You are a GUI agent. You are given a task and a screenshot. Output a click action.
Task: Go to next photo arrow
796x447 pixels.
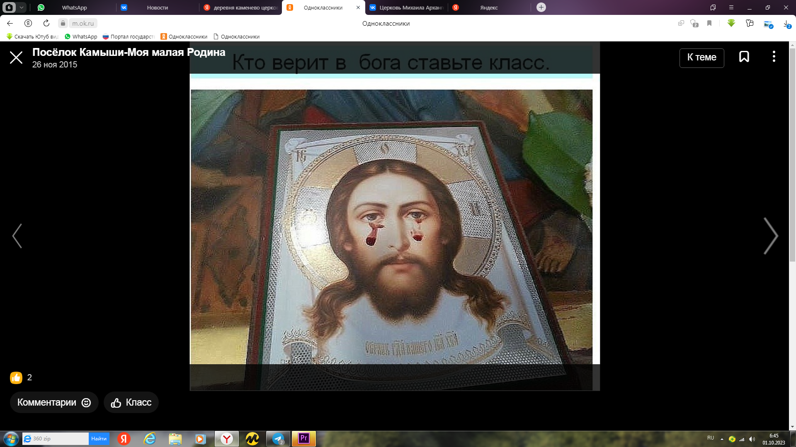(770, 236)
